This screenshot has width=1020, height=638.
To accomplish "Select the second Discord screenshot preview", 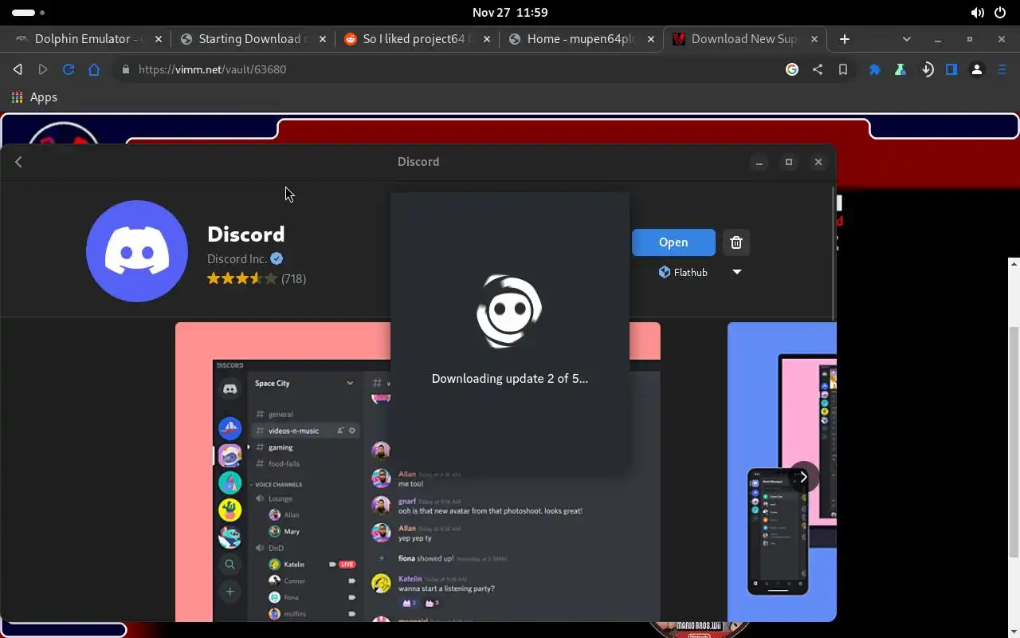I will [782, 471].
